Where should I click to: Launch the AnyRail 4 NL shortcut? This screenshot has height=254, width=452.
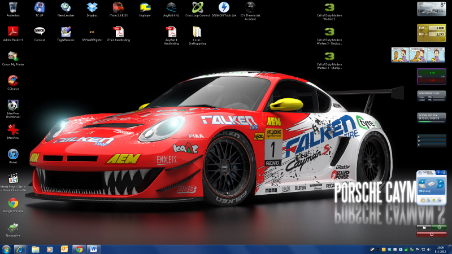(171, 10)
